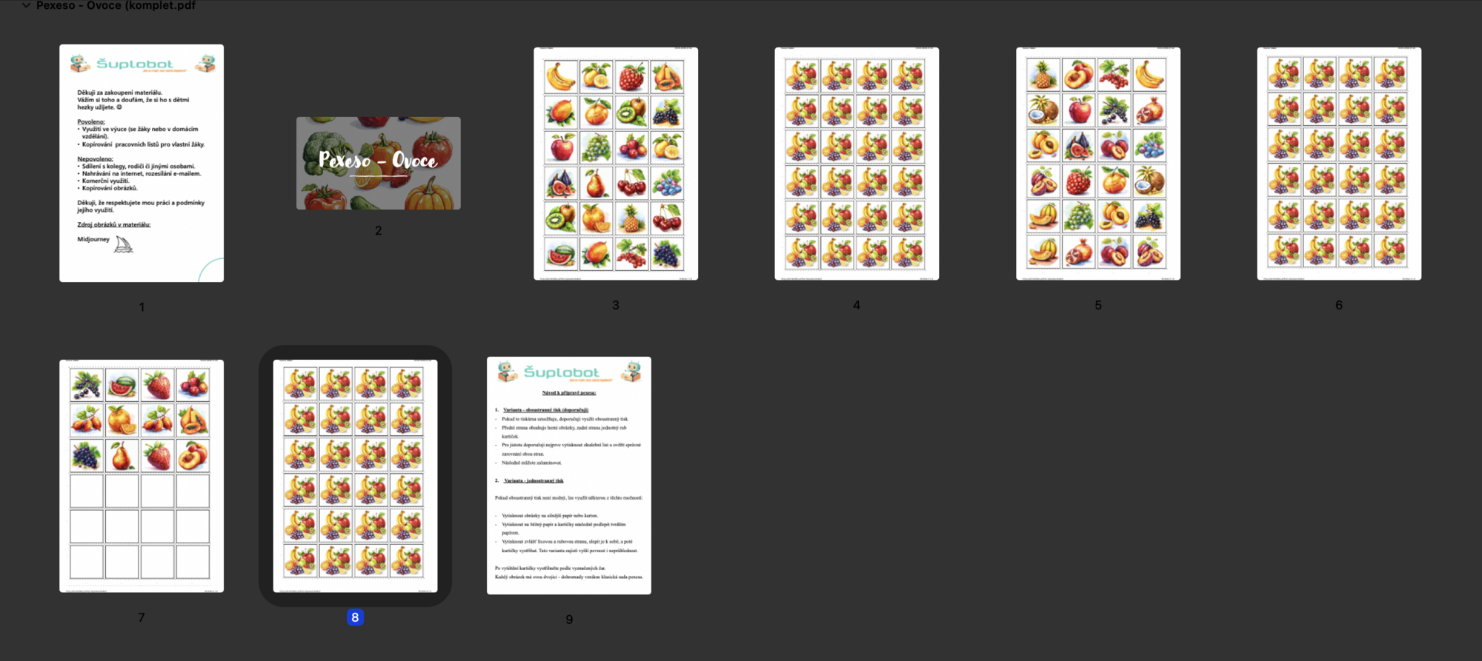Click the page number 9 label
1482x661 pixels.
point(568,620)
